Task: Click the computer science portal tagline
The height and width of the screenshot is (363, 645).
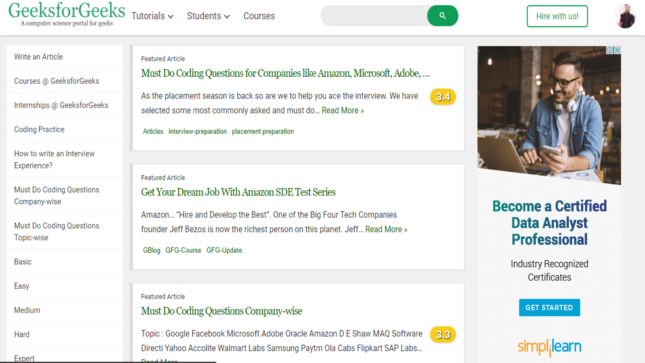Action: pos(67,23)
